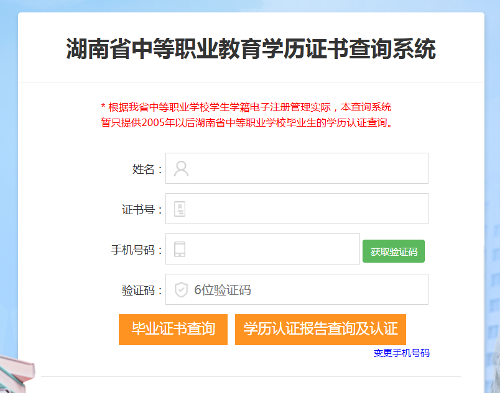The width and height of the screenshot is (500, 393).
Task: Click the 证书号 label
Action: [140, 208]
